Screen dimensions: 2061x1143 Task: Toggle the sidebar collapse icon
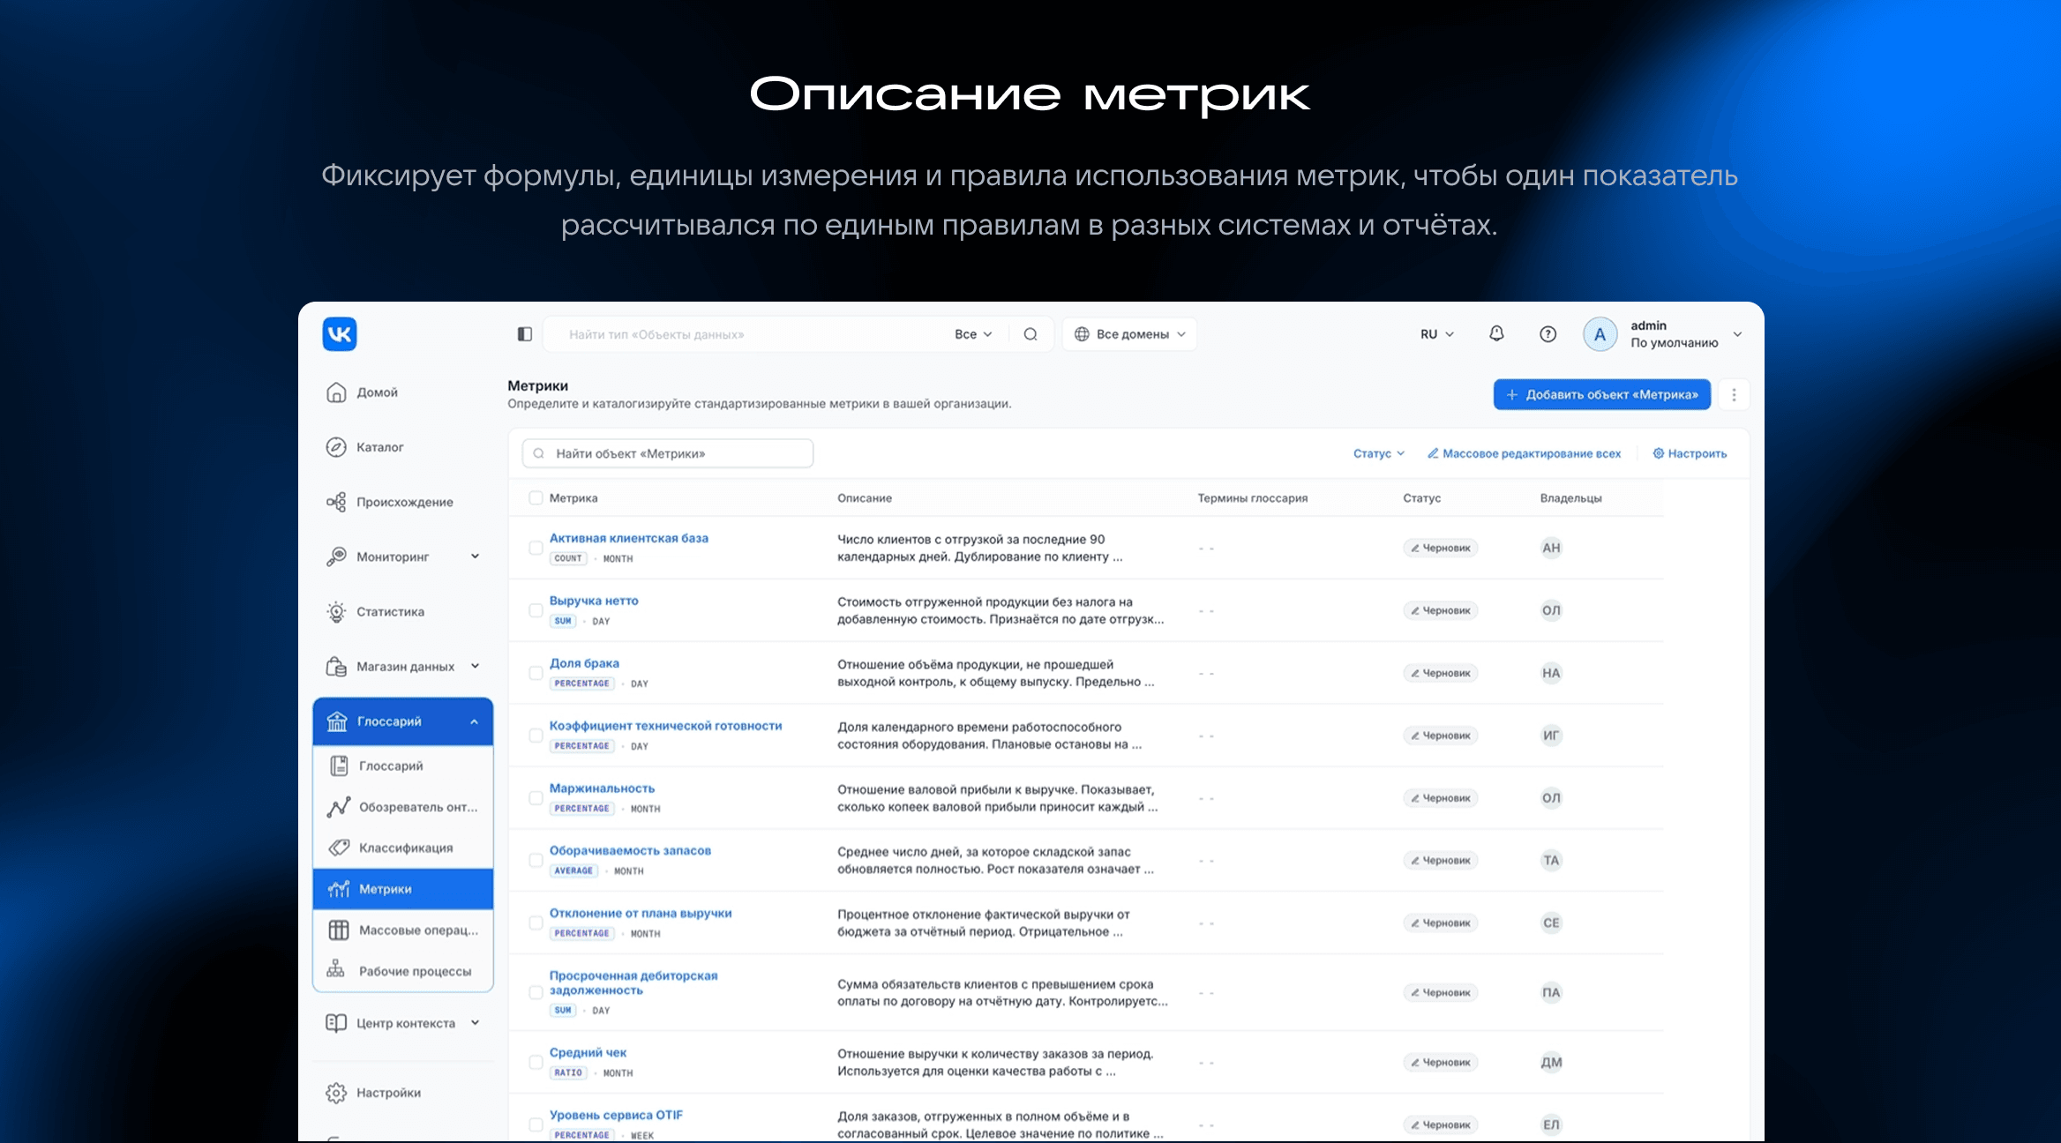[x=525, y=334]
